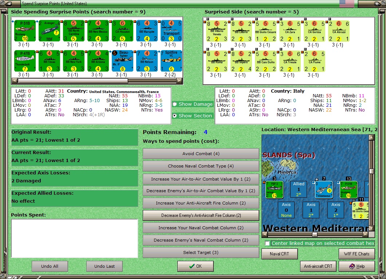The image size is (386, 279).
Task: Click Avoid Combat (4) option
Action: click(201, 154)
